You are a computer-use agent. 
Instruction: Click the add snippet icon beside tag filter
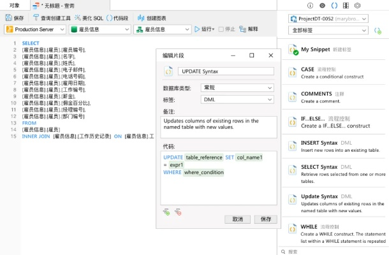[x=378, y=30]
